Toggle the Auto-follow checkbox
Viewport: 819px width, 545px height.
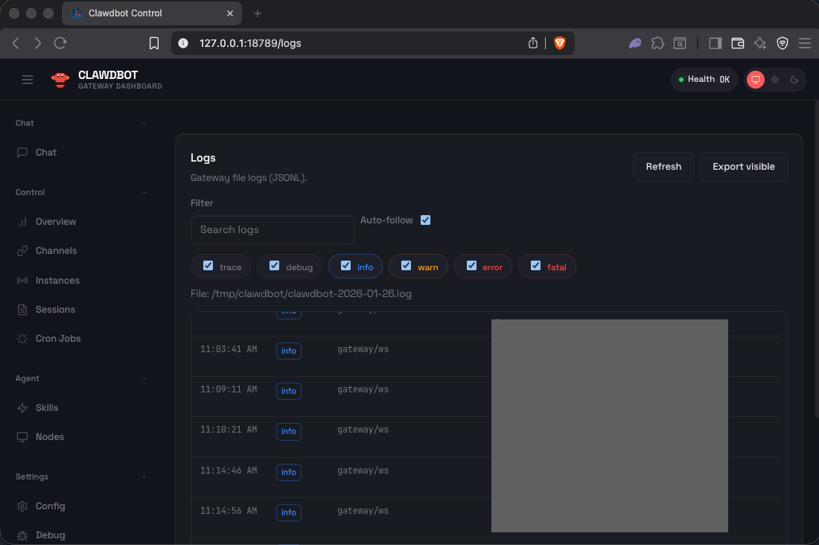click(x=426, y=220)
